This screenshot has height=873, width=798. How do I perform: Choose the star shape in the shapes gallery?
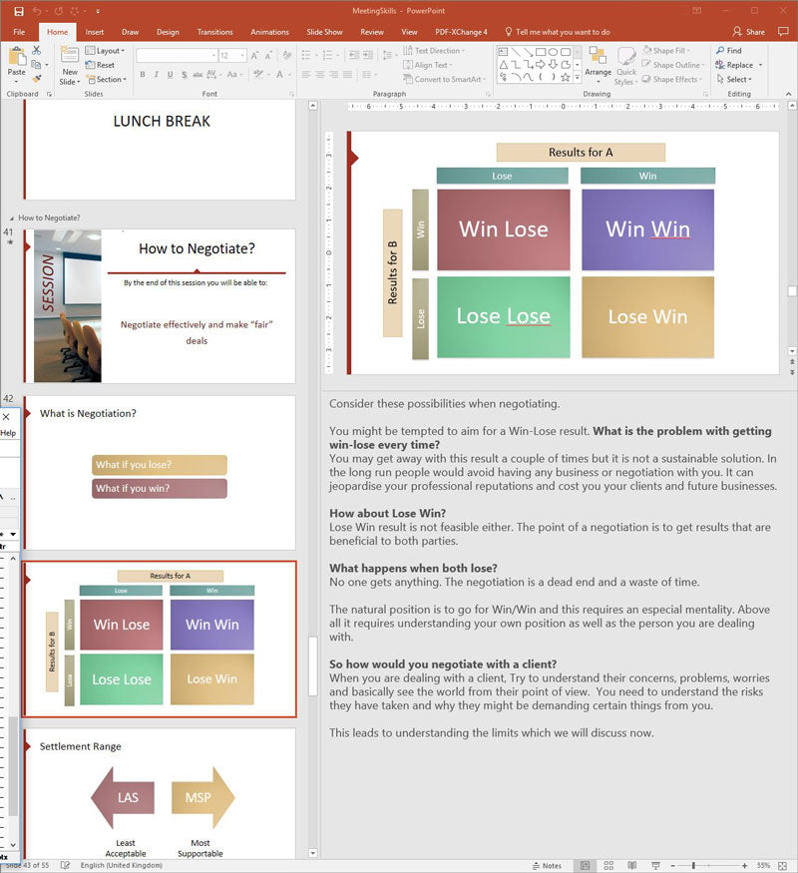[566, 78]
